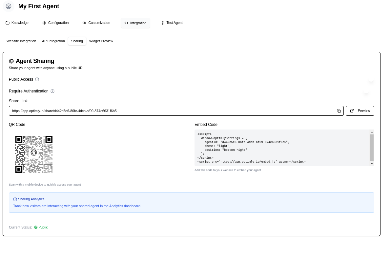Screen dimensions: 391x259
Task: Show the Widget Preview sub-tab
Action: tap(101, 41)
